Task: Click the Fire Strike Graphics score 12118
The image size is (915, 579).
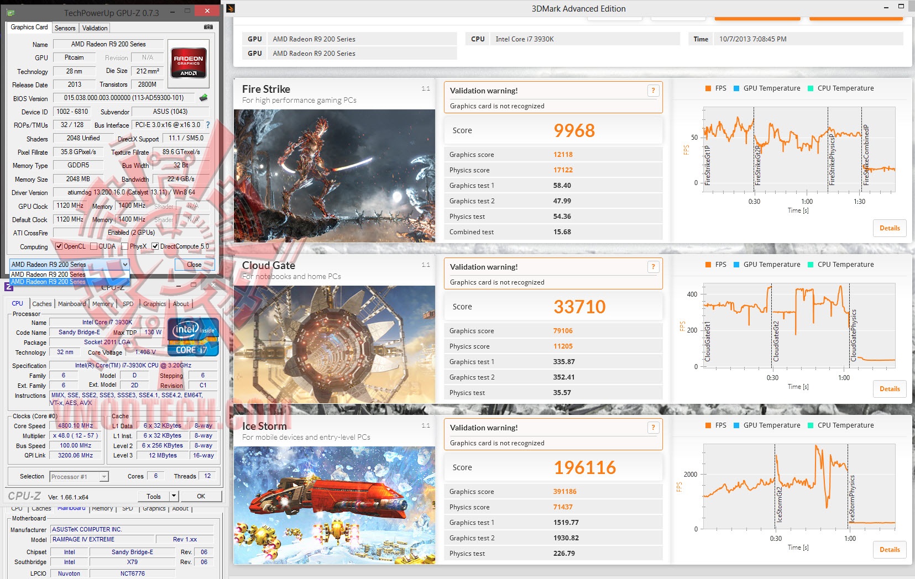Action: point(563,155)
